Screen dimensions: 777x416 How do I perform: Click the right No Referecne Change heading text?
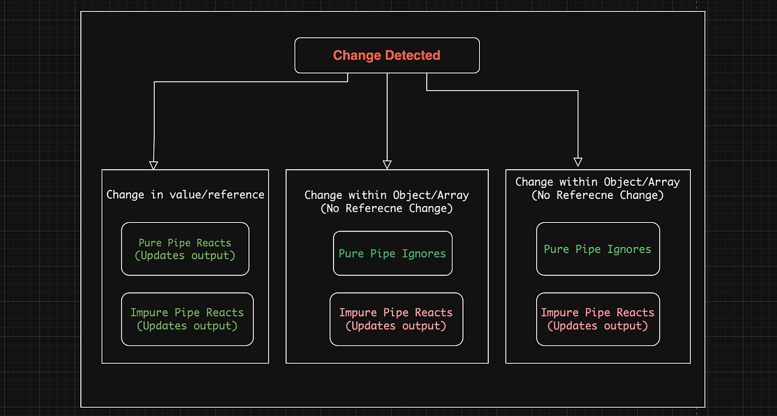tap(597, 195)
